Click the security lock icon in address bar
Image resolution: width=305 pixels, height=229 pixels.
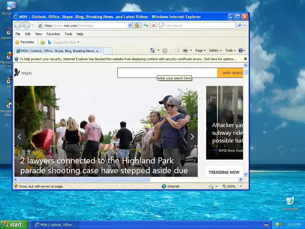[137, 26]
